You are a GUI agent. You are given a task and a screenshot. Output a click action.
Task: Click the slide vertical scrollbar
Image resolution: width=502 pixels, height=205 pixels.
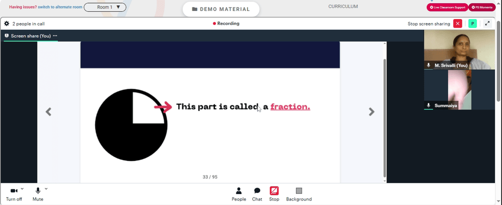click(385, 117)
